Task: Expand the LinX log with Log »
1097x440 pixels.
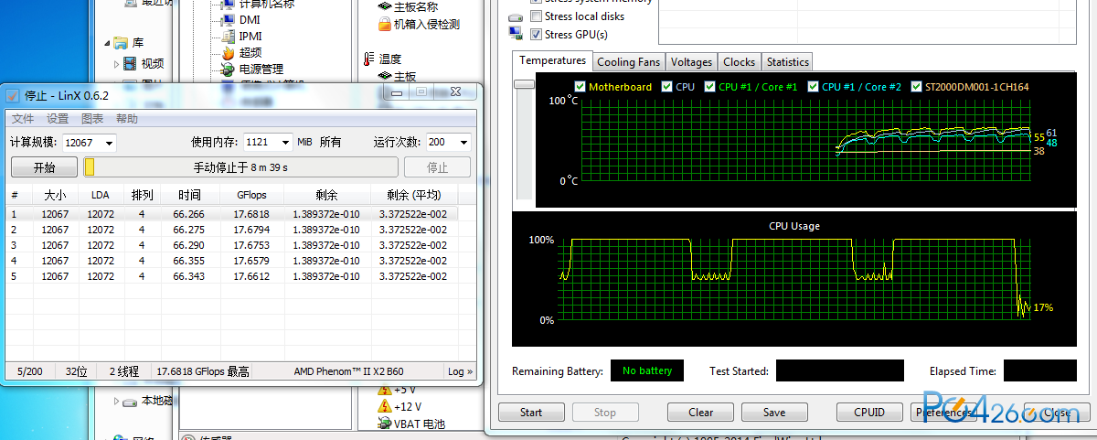Action: 460,371
